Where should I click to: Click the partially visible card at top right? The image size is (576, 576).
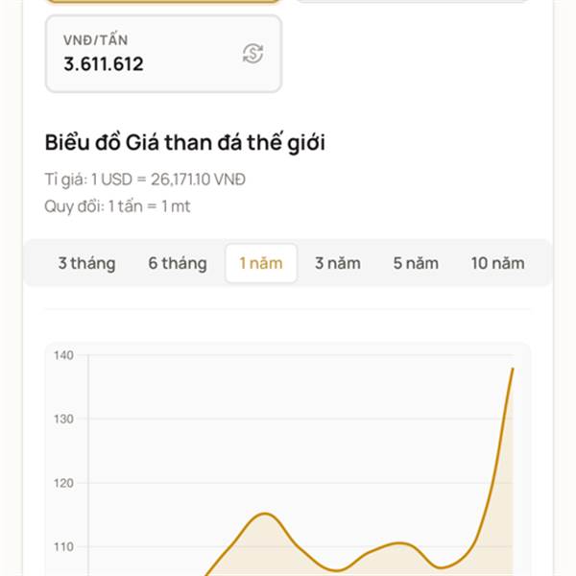[x=413, y=2]
